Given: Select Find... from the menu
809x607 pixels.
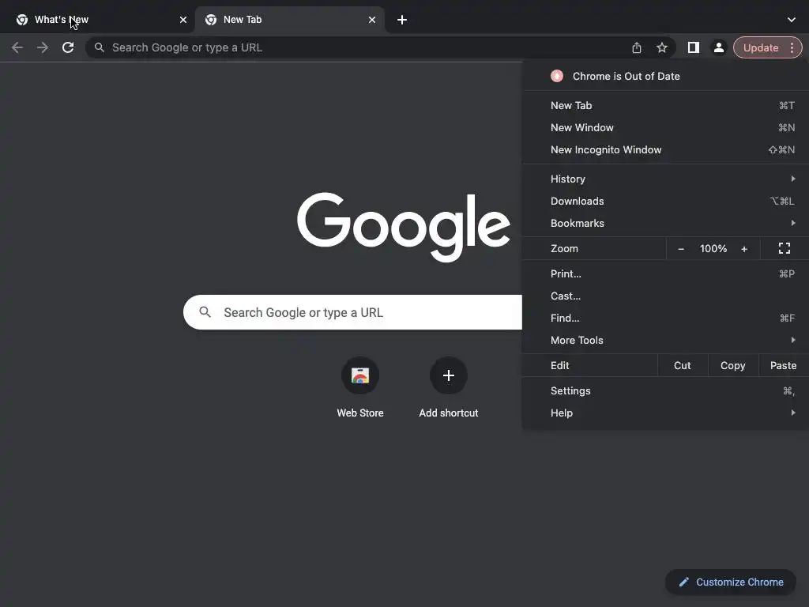Looking at the screenshot, I should coord(665,319).
